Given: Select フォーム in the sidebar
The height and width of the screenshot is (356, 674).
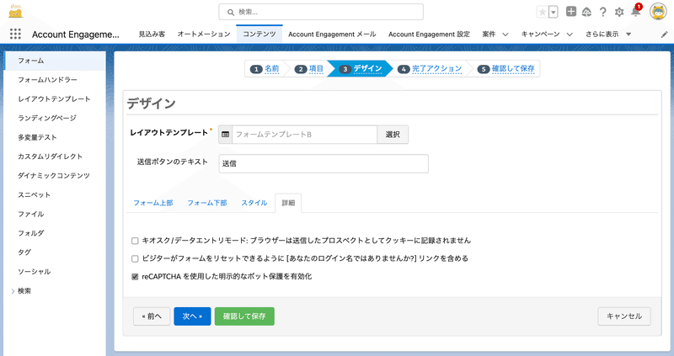Looking at the screenshot, I should [54, 61].
